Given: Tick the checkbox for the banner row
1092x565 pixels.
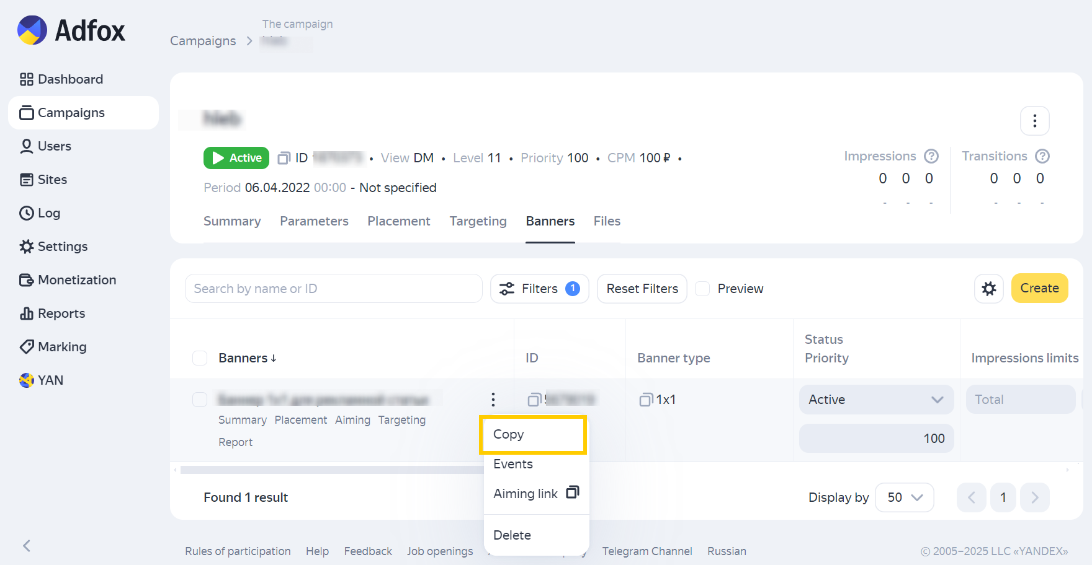Looking at the screenshot, I should point(200,400).
